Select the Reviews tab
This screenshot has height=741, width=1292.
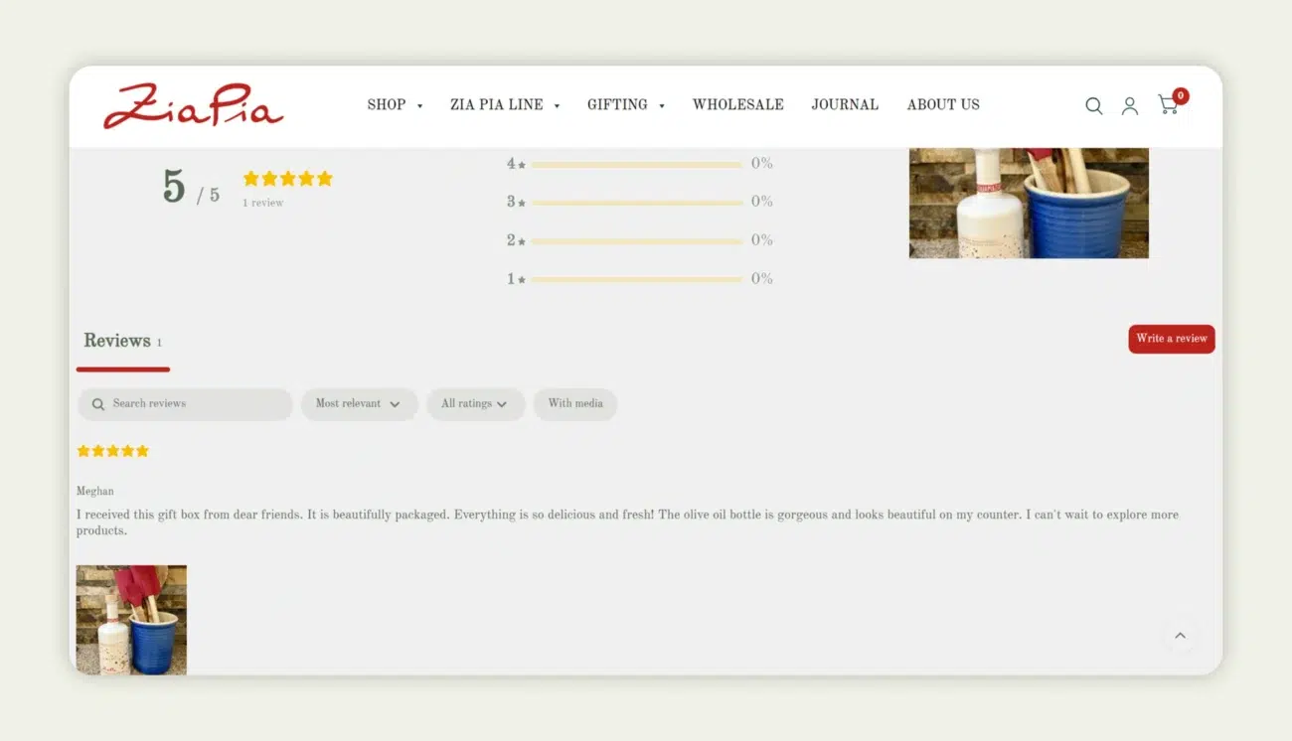117,341
